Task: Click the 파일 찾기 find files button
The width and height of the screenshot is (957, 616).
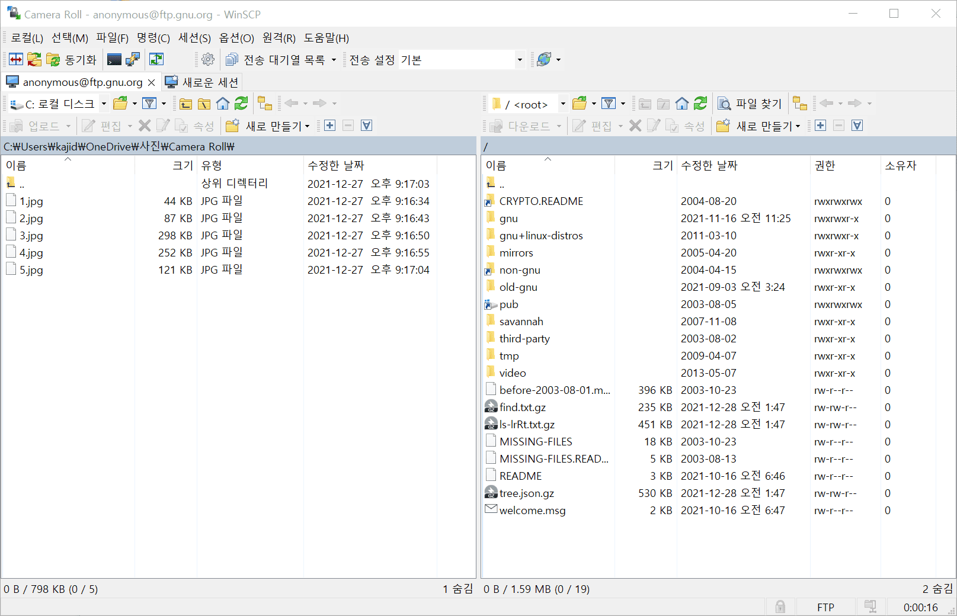Action: click(750, 104)
